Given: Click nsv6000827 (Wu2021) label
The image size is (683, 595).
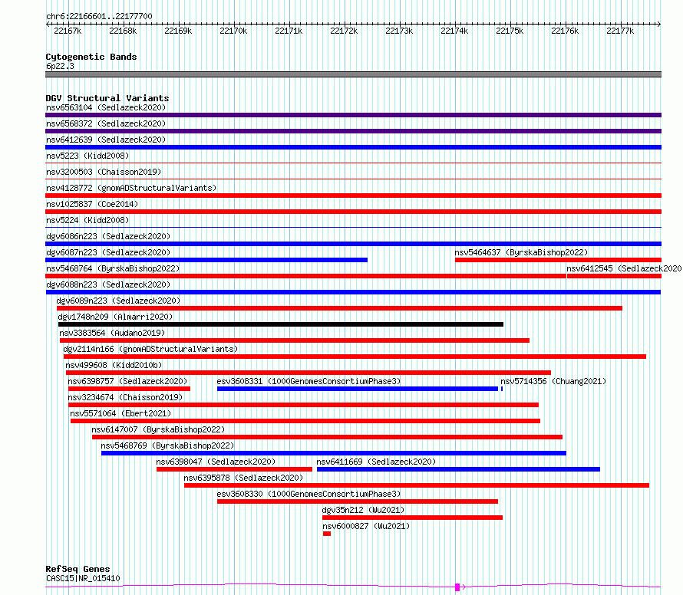Looking at the screenshot, I should [x=366, y=526].
